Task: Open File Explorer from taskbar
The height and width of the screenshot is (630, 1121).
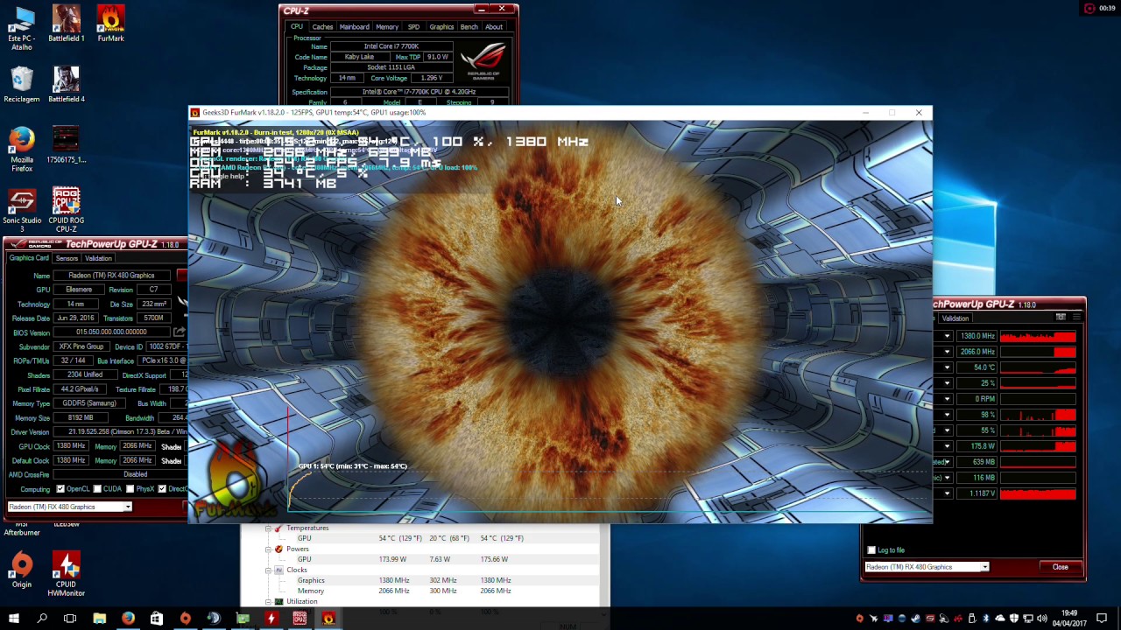Action: pyautogui.click(x=99, y=619)
